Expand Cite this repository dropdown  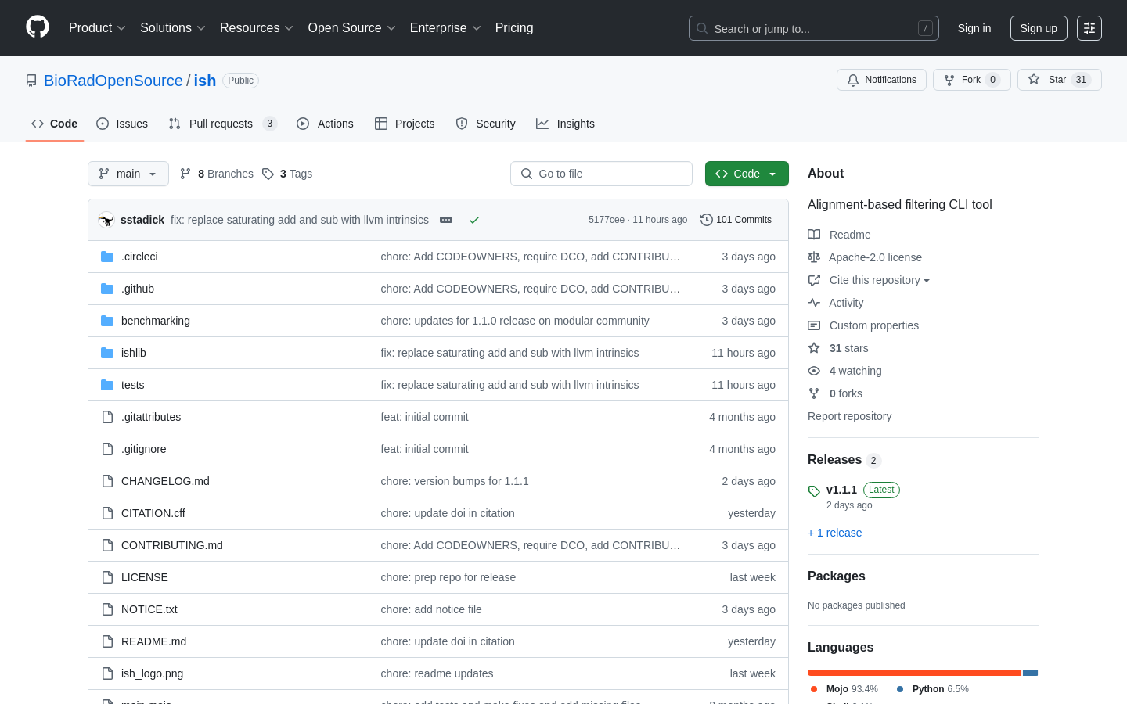click(880, 280)
